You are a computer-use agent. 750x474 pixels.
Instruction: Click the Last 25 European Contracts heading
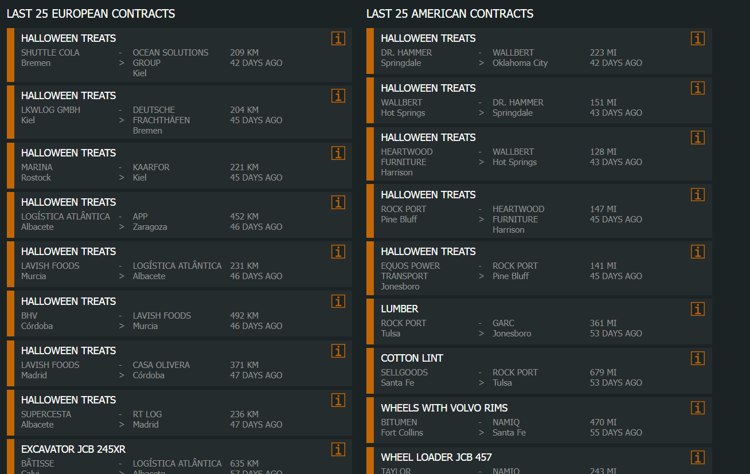(91, 14)
